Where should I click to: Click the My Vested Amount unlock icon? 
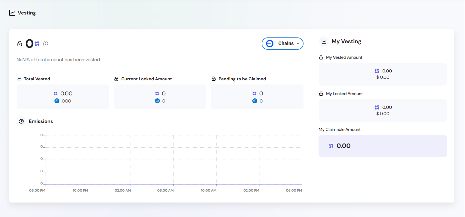321,57
